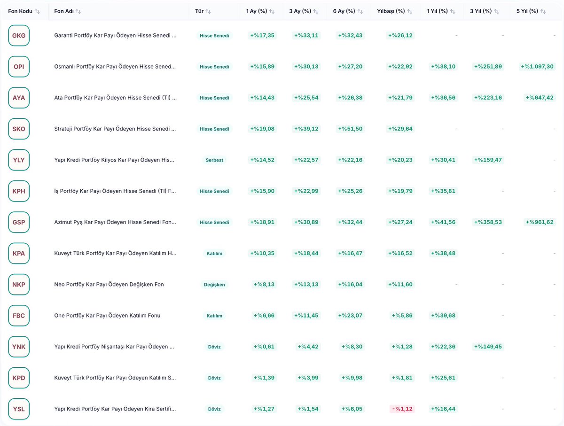Screen dimensions: 564x426
Task: Select Hisse Senedi tag on GSP row
Action: coord(214,222)
